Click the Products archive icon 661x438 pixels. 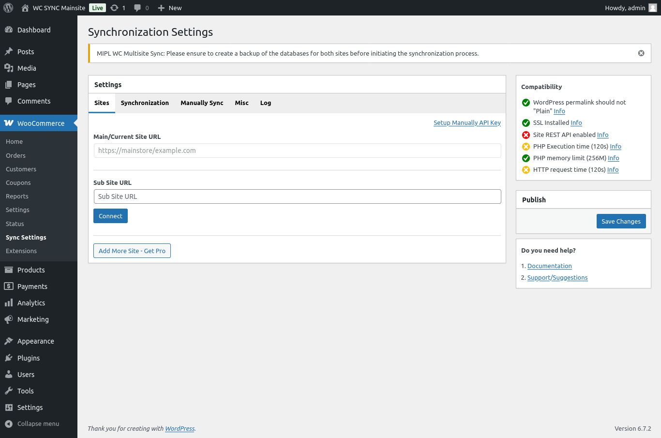click(x=9, y=270)
